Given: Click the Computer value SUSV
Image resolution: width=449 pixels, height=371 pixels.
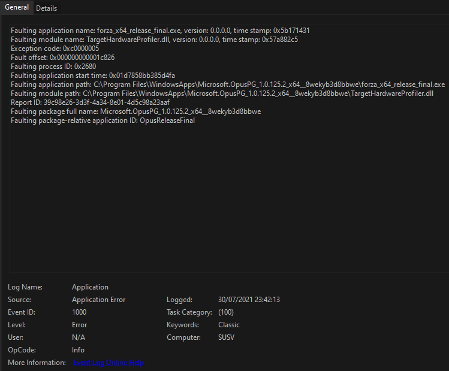Looking at the screenshot, I should 226,337.
